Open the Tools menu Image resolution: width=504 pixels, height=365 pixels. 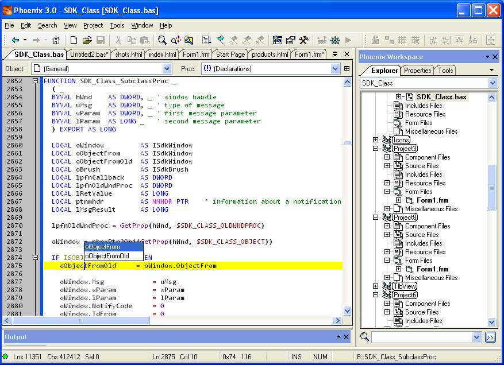[x=117, y=25]
